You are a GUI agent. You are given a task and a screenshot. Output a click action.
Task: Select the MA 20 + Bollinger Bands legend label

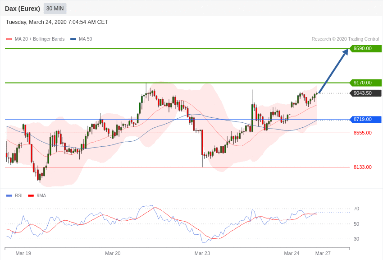[x=40, y=39]
